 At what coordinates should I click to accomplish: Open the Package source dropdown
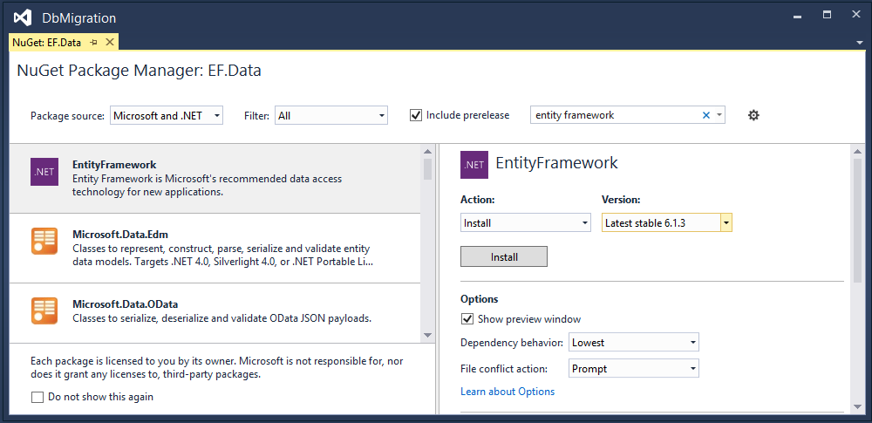tap(167, 115)
